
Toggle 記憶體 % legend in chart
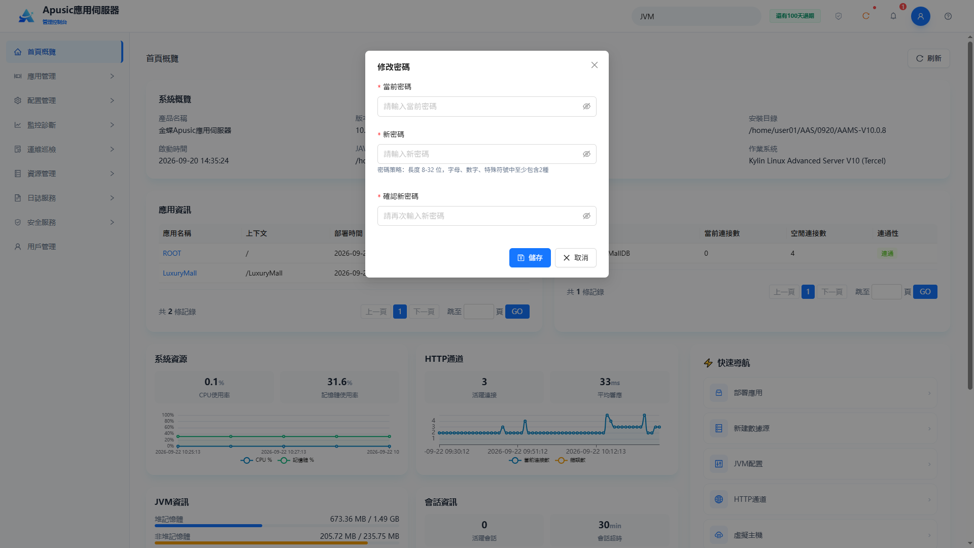[x=296, y=460]
